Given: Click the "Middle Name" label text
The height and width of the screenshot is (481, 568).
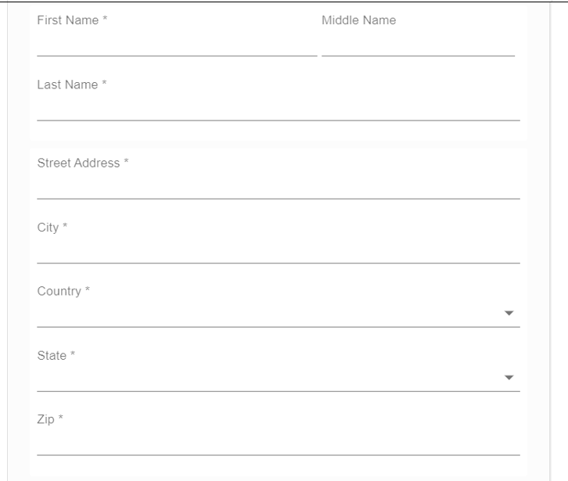Looking at the screenshot, I should click(x=358, y=20).
